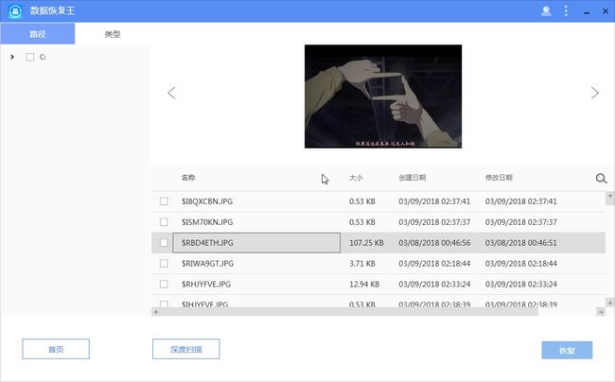Viewport: 615px width, 382px height.
Task: Open the user account icon
Action: [546, 11]
